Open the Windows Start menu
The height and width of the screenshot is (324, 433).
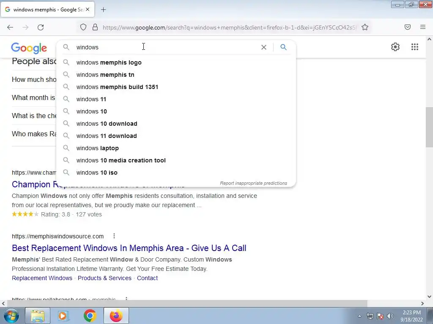coord(11,316)
